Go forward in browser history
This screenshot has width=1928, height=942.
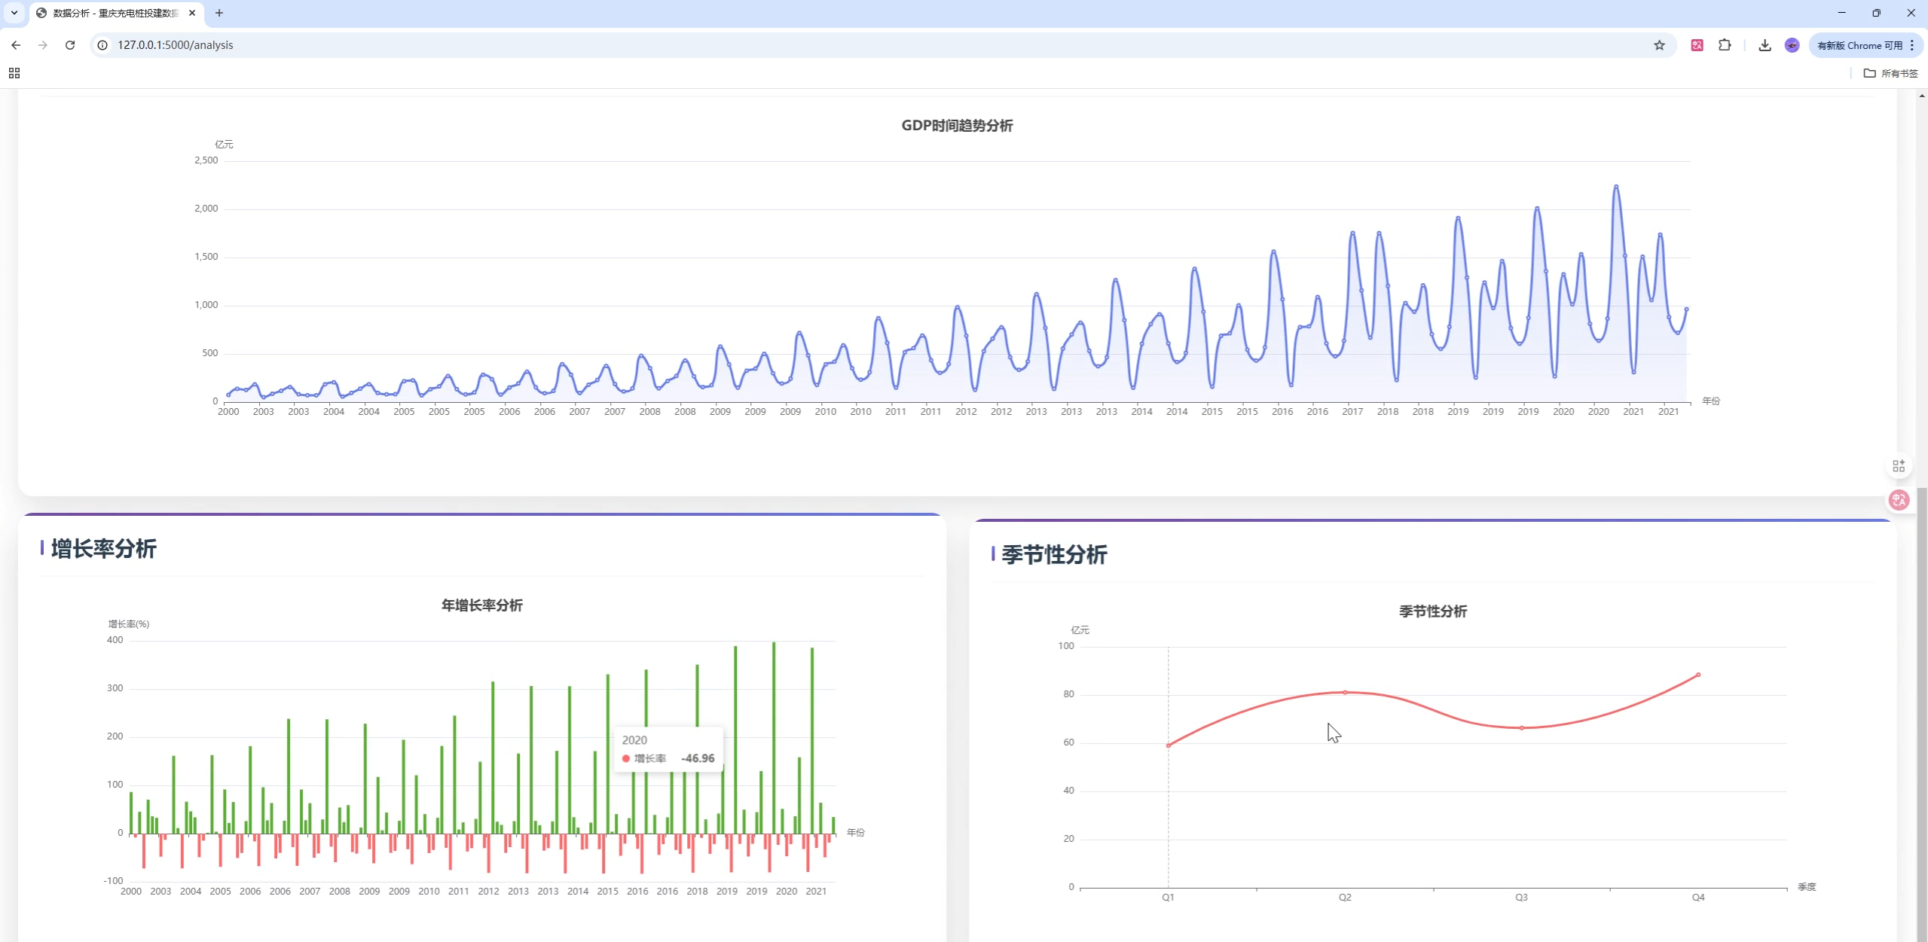[43, 45]
